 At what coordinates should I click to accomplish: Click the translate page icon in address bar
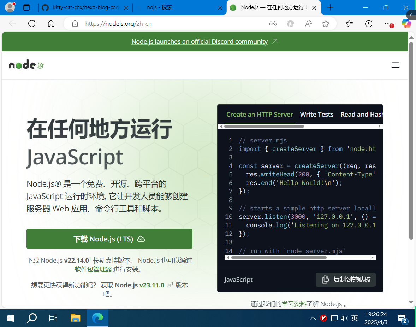tap(273, 24)
